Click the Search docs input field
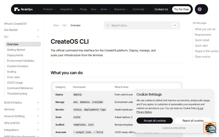 click(x=142, y=25)
